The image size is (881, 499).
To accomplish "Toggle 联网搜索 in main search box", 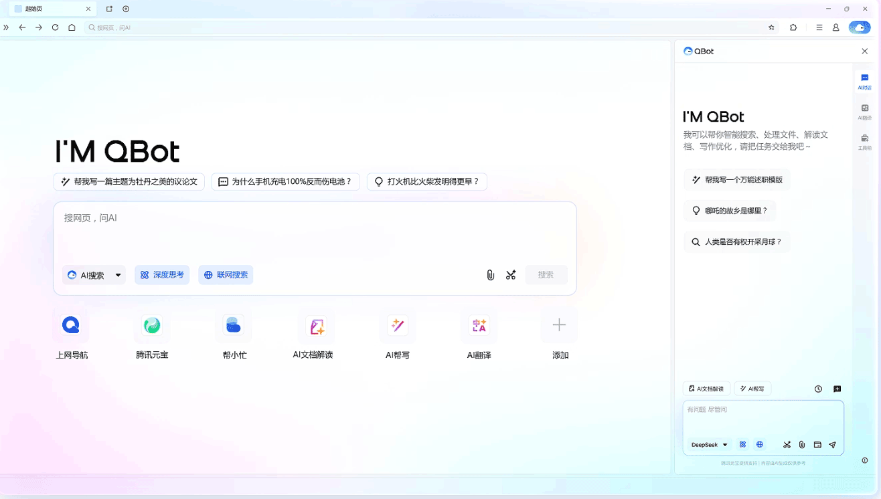I will tap(226, 275).
